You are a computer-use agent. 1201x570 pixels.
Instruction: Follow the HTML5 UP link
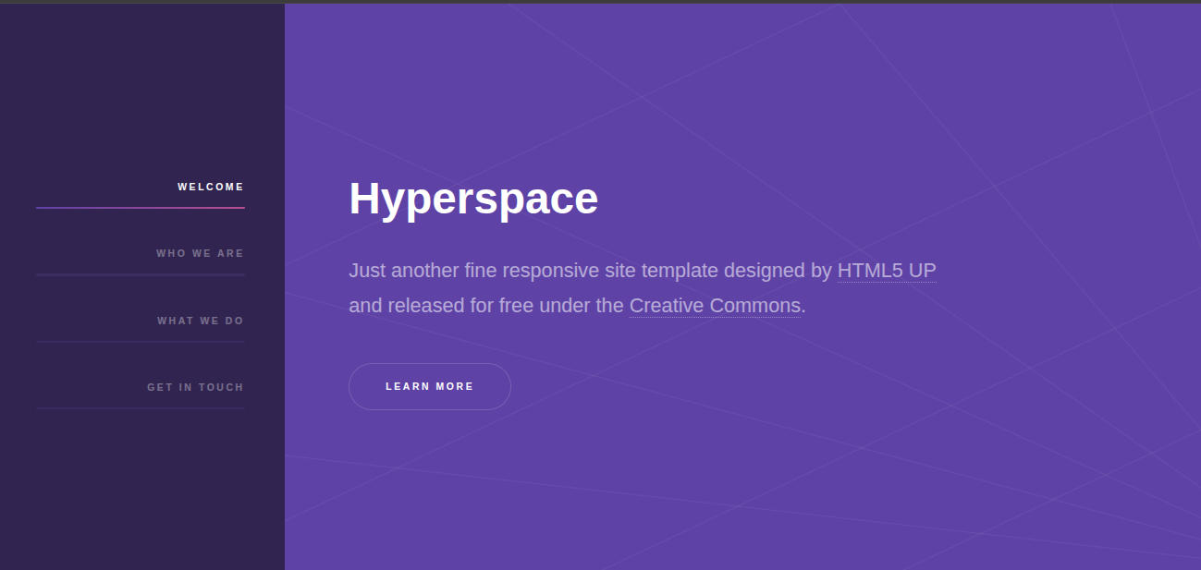coord(886,271)
